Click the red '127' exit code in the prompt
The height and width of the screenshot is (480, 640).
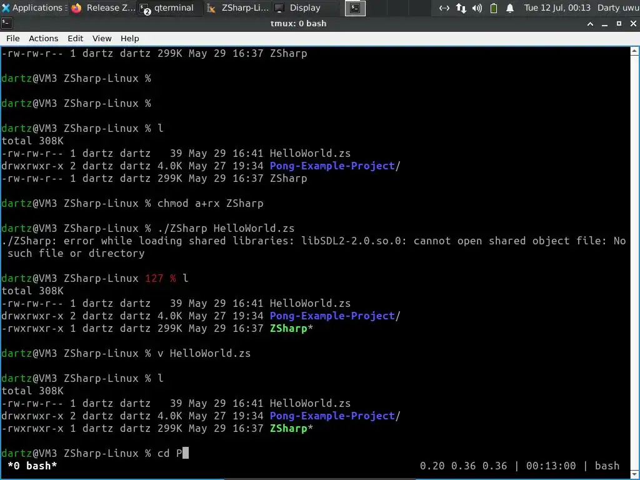(x=154, y=278)
